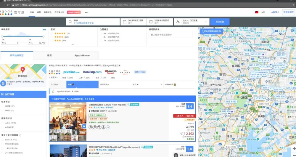296x157 pixels.
Task: Tick the 五折以下折扣 checkbox
Action: [x=2, y=123]
